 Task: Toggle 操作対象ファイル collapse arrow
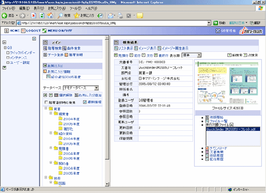(232, 125)
